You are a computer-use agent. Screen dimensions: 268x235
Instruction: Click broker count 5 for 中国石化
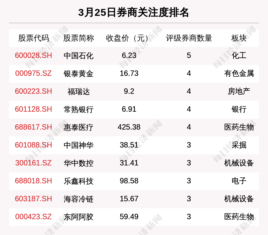click(x=189, y=56)
